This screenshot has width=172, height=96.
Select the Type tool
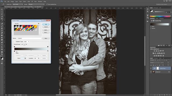[x=2, y=45]
